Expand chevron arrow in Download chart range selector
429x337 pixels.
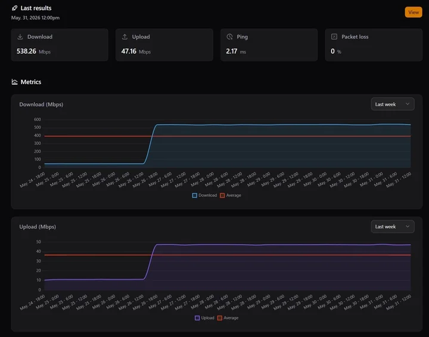coord(408,104)
